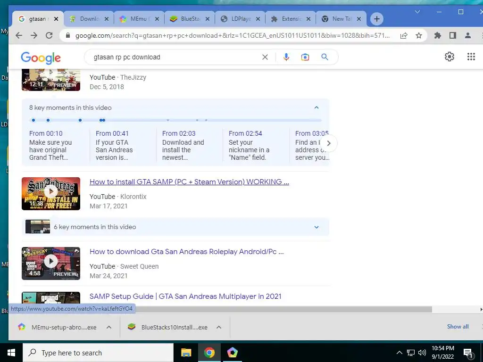The image size is (483, 362).
Task: Open SAMP Setup Guide video link
Action: 185,296
